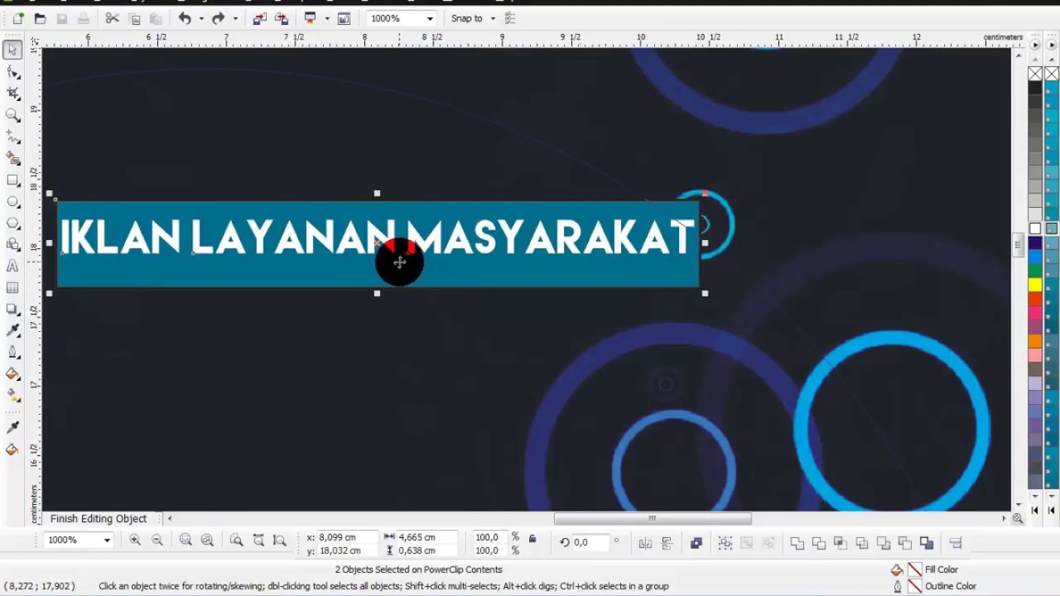Click the Fill Color indicator
Image resolution: width=1060 pixels, height=596 pixels.
[914, 570]
